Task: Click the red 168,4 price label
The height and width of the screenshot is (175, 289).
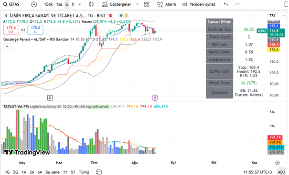Action: tap(274, 45)
